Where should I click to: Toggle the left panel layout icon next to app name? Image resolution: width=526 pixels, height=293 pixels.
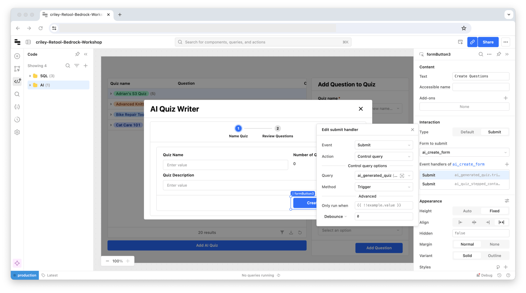tap(28, 42)
